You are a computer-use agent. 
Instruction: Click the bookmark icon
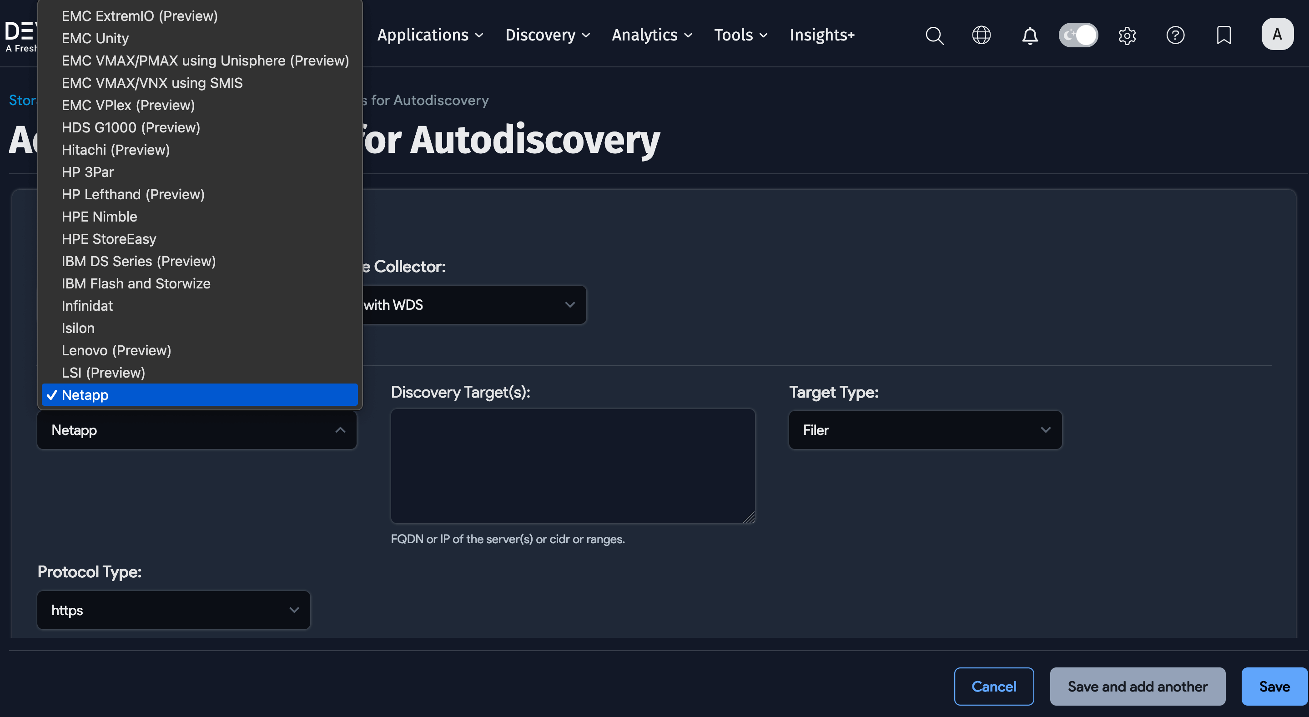pyautogui.click(x=1223, y=35)
